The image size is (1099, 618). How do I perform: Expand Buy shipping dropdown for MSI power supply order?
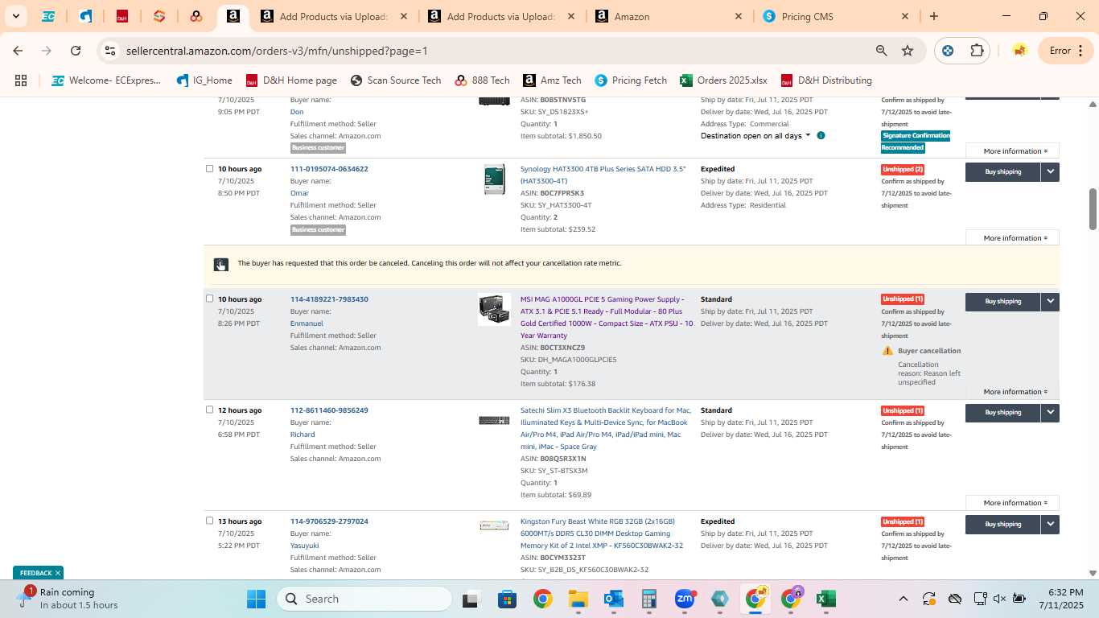pos(1050,301)
